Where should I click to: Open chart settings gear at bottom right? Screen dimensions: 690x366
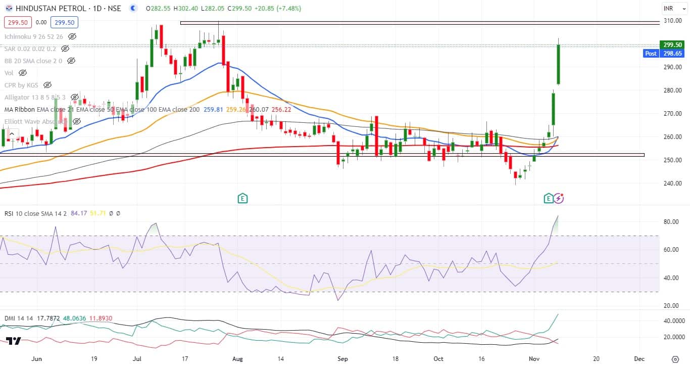coord(674,359)
